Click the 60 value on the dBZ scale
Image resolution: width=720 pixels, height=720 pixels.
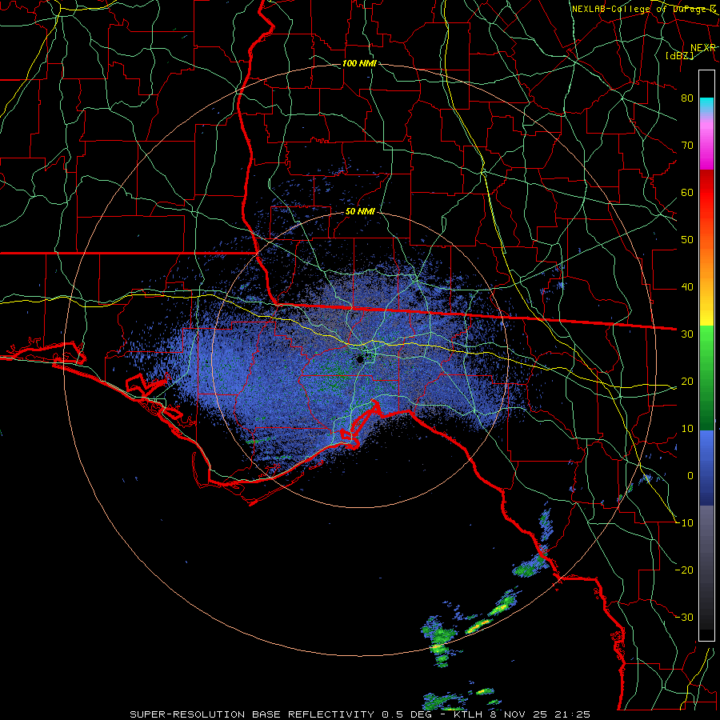pos(687,192)
